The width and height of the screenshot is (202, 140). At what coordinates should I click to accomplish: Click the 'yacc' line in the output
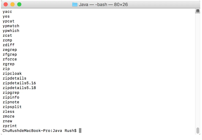pyautogui.click(x=7, y=11)
